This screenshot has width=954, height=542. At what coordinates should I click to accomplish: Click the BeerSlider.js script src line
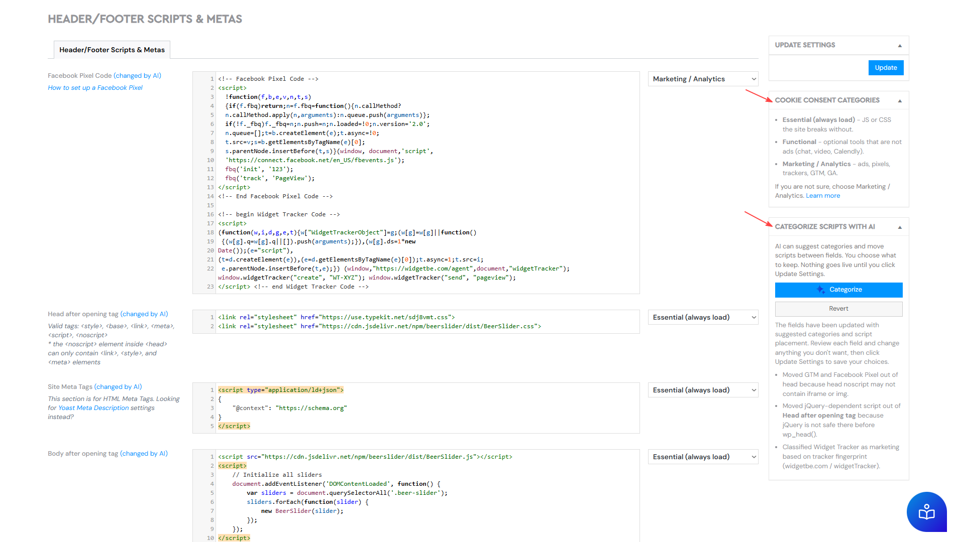tap(365, 457)
